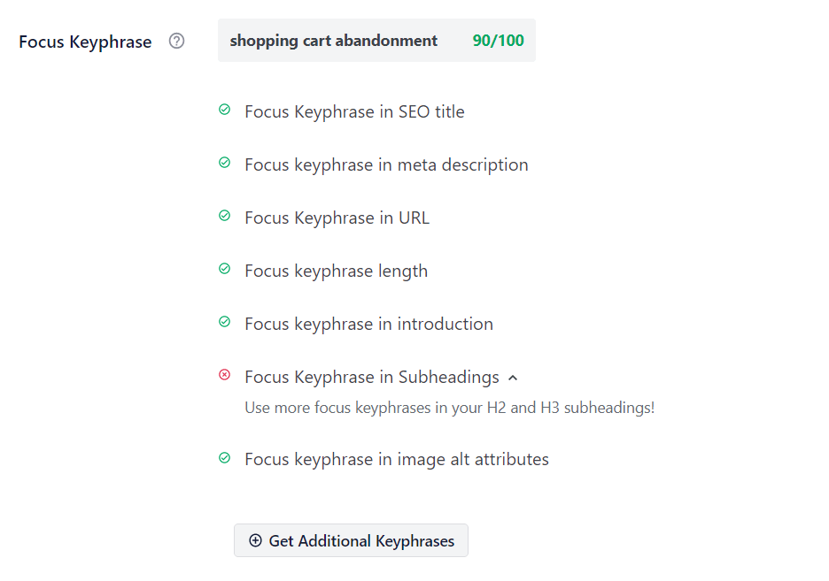Toggle the focus keyphrase length result row
The width and height of the screenshot is (829, 581).
pyautogui.click(x=336, y=271)
